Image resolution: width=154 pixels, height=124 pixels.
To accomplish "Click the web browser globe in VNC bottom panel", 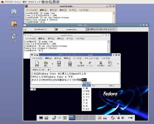I will click(54, 118).
